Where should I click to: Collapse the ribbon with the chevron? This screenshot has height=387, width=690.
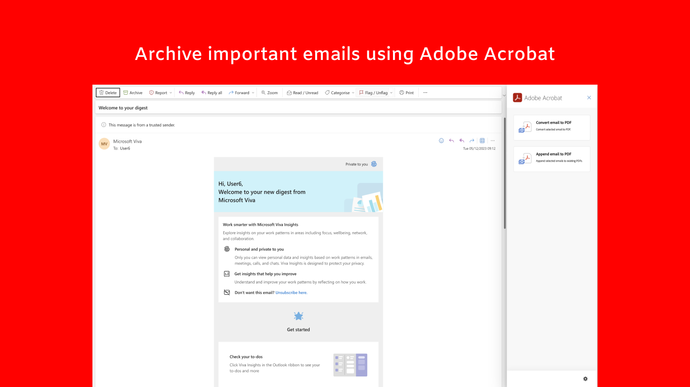coord(504,95)
